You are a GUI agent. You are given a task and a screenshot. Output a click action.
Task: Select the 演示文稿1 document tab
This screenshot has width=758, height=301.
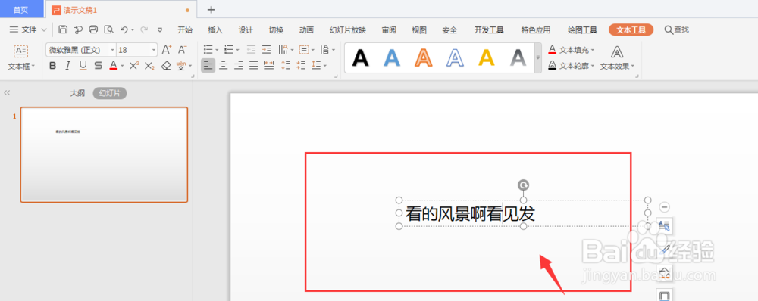(x=121, y=10)
